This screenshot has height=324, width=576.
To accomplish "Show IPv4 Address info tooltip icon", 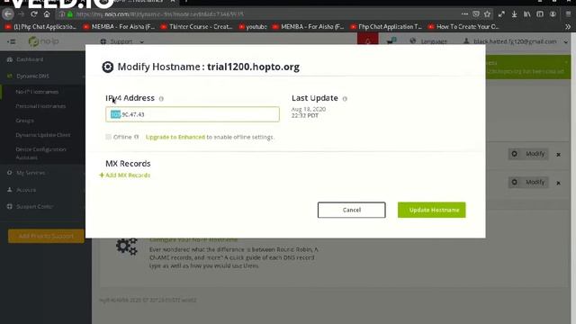I will click(x=161, y=98).
